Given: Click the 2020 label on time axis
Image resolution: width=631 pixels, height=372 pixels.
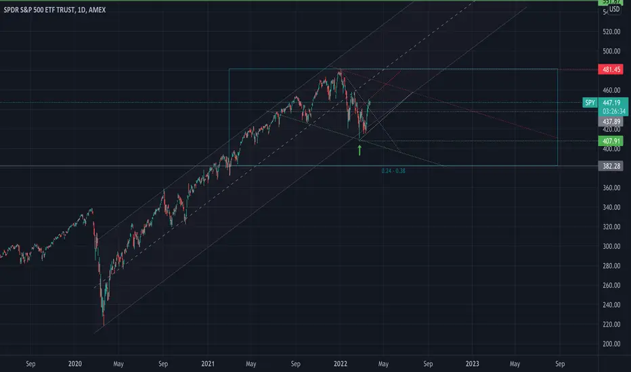Looking at the screenshot, I should 75,364.
